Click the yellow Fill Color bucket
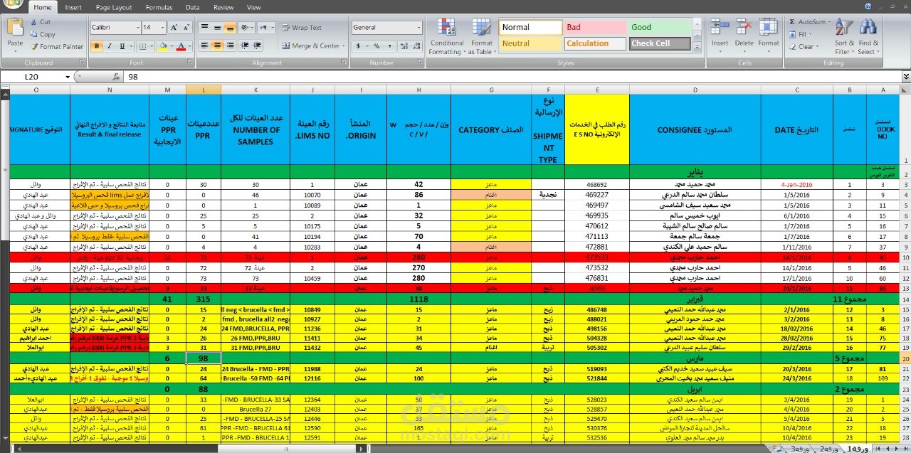 pyautogui.click(x=163, y=46)
